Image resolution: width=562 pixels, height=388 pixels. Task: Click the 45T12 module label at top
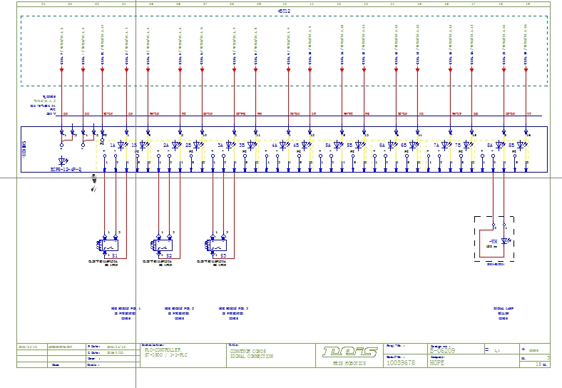tap(284, 11)
